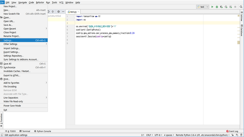Expand the Line Separators submenu
244x137 pixels.
[24, 98]
